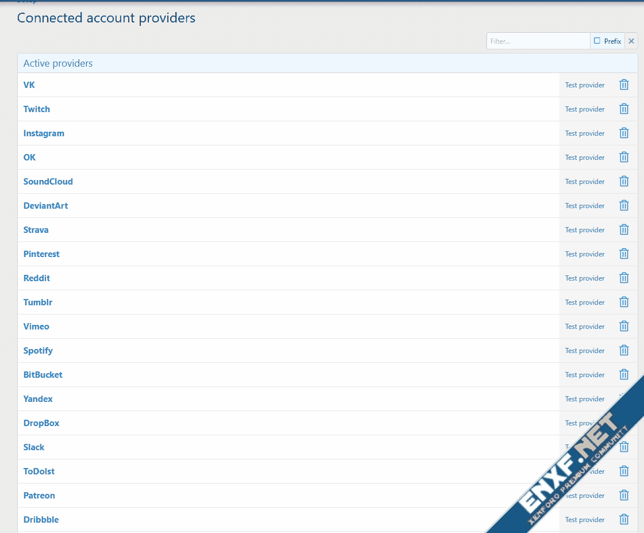Click Test provider for OK
644x533 pixels.
[x=585, y=158]
